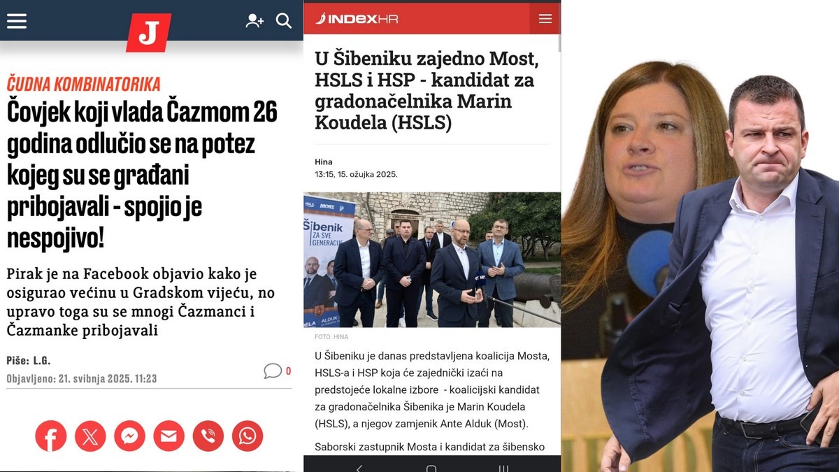Click the Hina source label
The width and height of the screenshot is (839, 472).
(324, 162)
